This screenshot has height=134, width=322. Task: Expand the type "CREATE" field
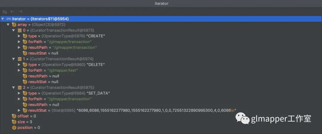[19, 36]
